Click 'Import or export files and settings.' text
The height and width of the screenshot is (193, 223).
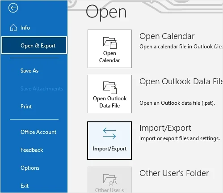[180, 138]
